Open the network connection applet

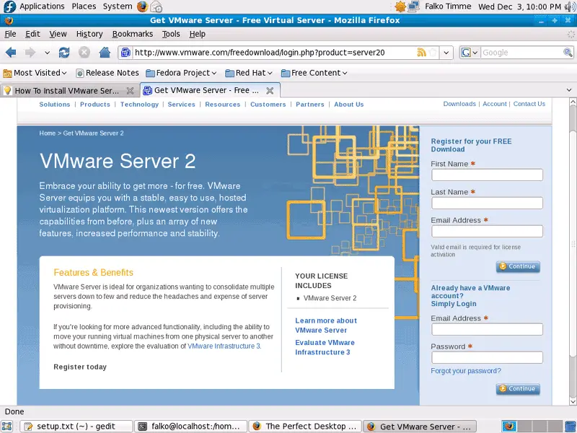coord(414,6)
